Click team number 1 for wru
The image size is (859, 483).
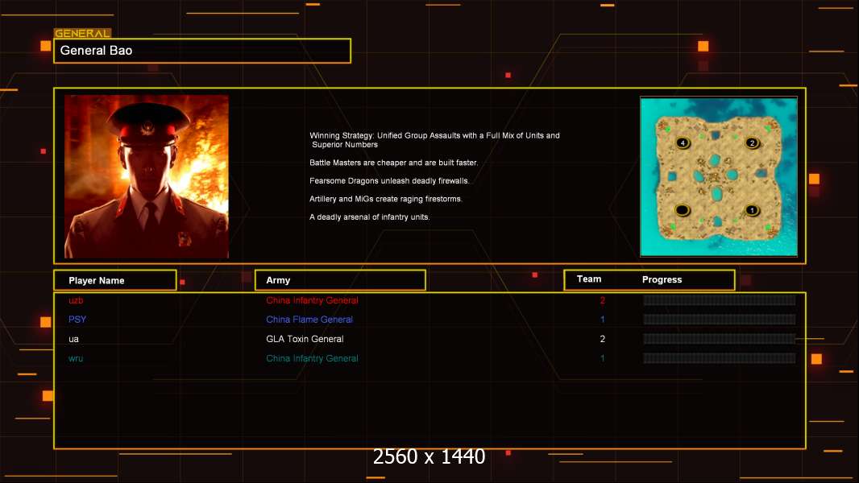[603, 358]
